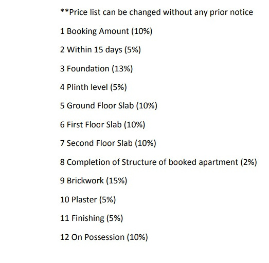Image resolution: width=269 pixels, height=263 pixels.
Task: Click the First Floor Slab (10%) line
Action: (102, 125)
